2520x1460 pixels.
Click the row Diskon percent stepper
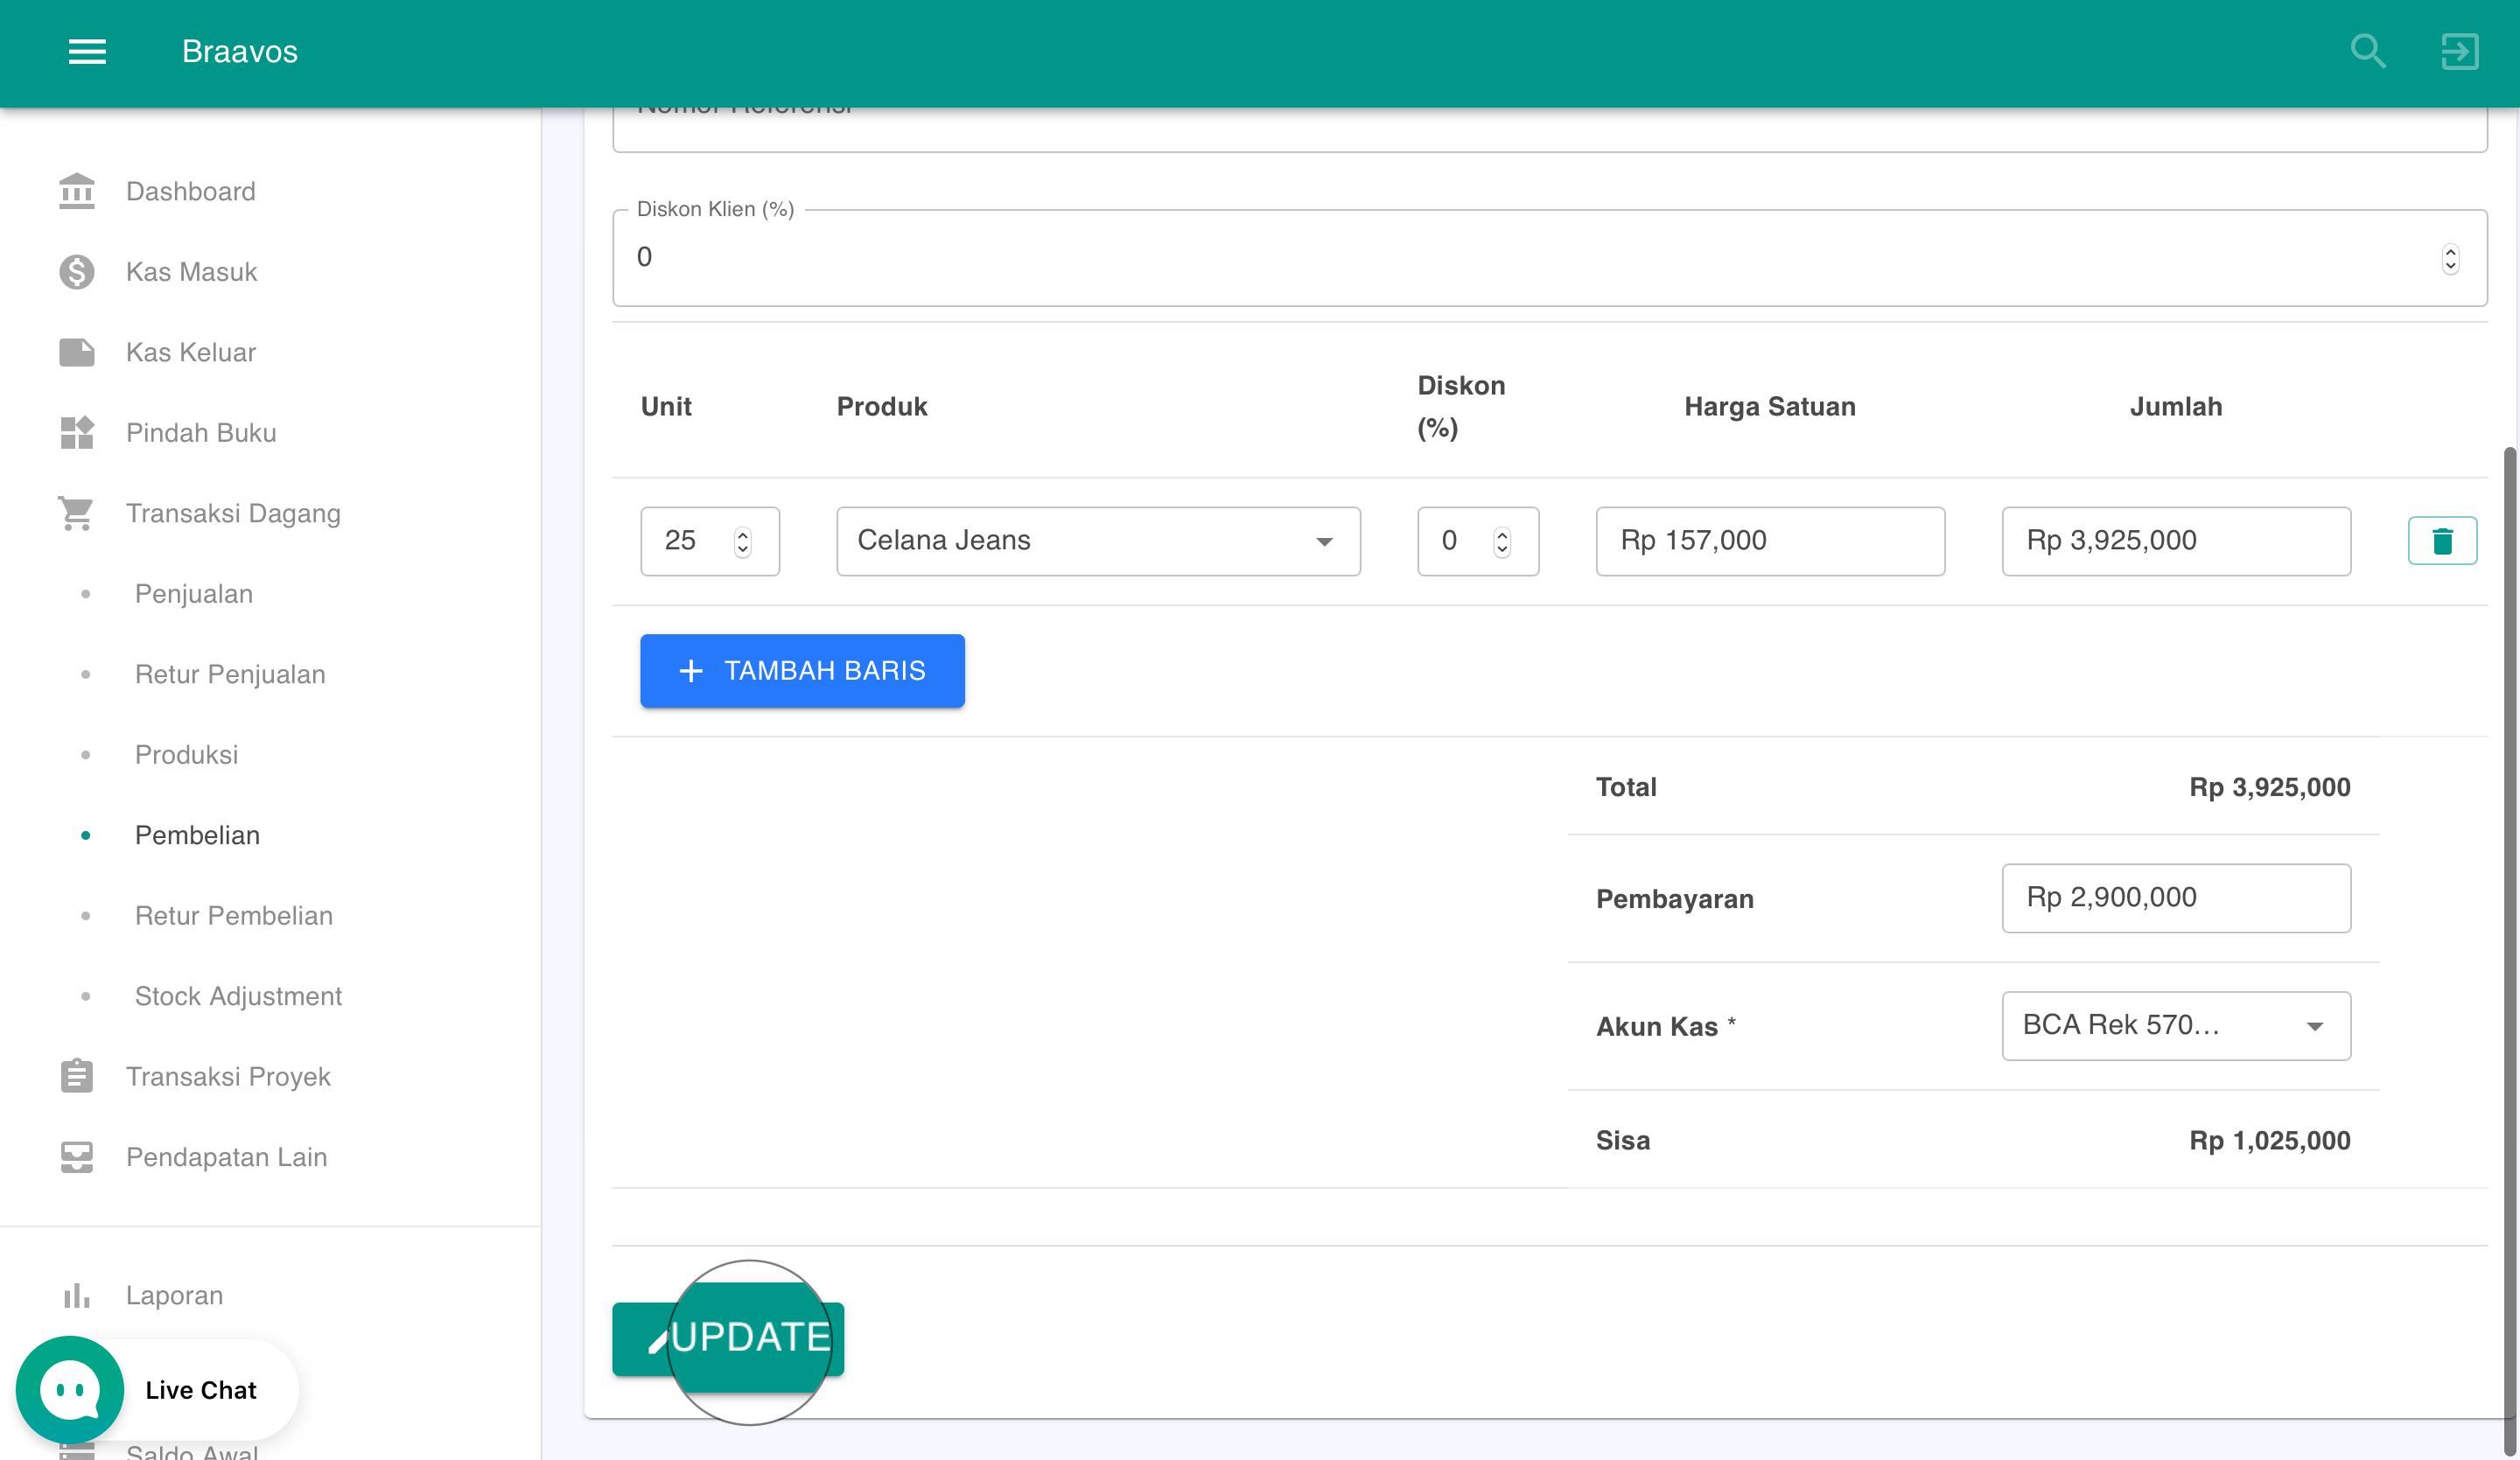click(1501, 541)
